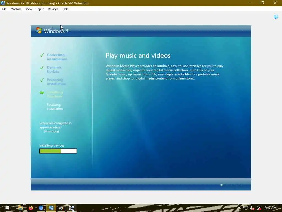Click the Windows XP logo in setup
The width and height of the screenshot is (282, 212).
(x=52, y=30)
